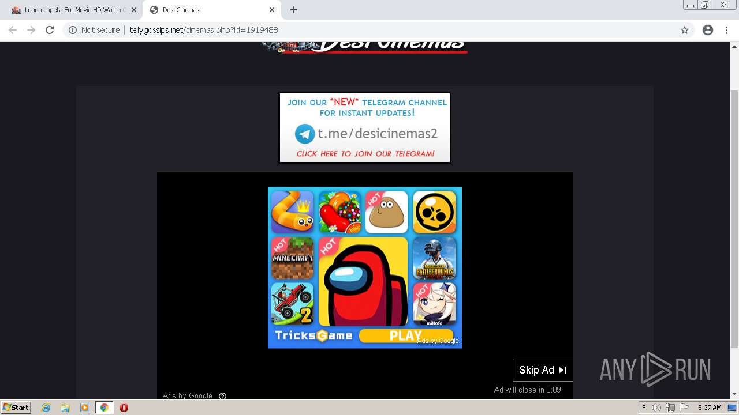
Task: Click the page vertical scrollbar
Action: 734,219
